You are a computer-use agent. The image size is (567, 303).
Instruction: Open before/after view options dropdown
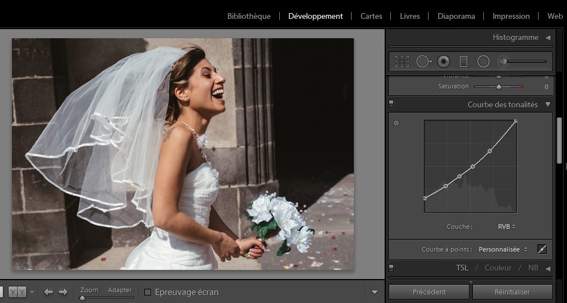[32, 292]
